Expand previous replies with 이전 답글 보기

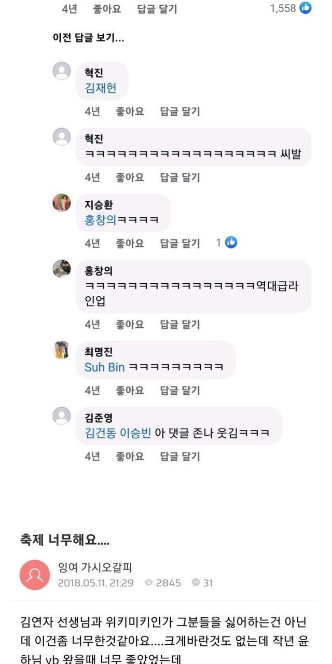tap(88, 37)
